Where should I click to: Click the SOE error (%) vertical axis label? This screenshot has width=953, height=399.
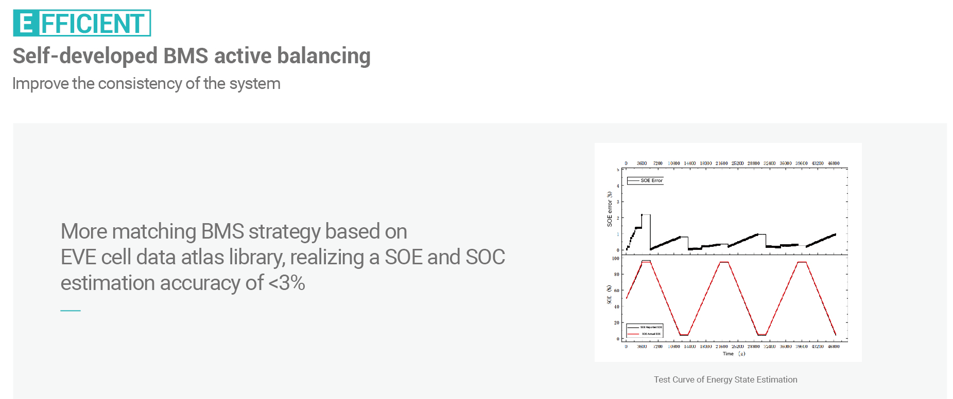coord(610,209)
